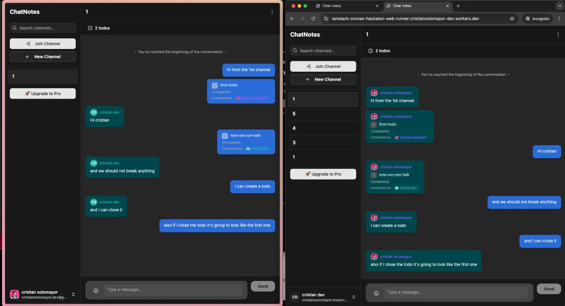
Task: Expand cristian sotomayor account switcher
Action: pyautogui.click(x=73, y=294)
